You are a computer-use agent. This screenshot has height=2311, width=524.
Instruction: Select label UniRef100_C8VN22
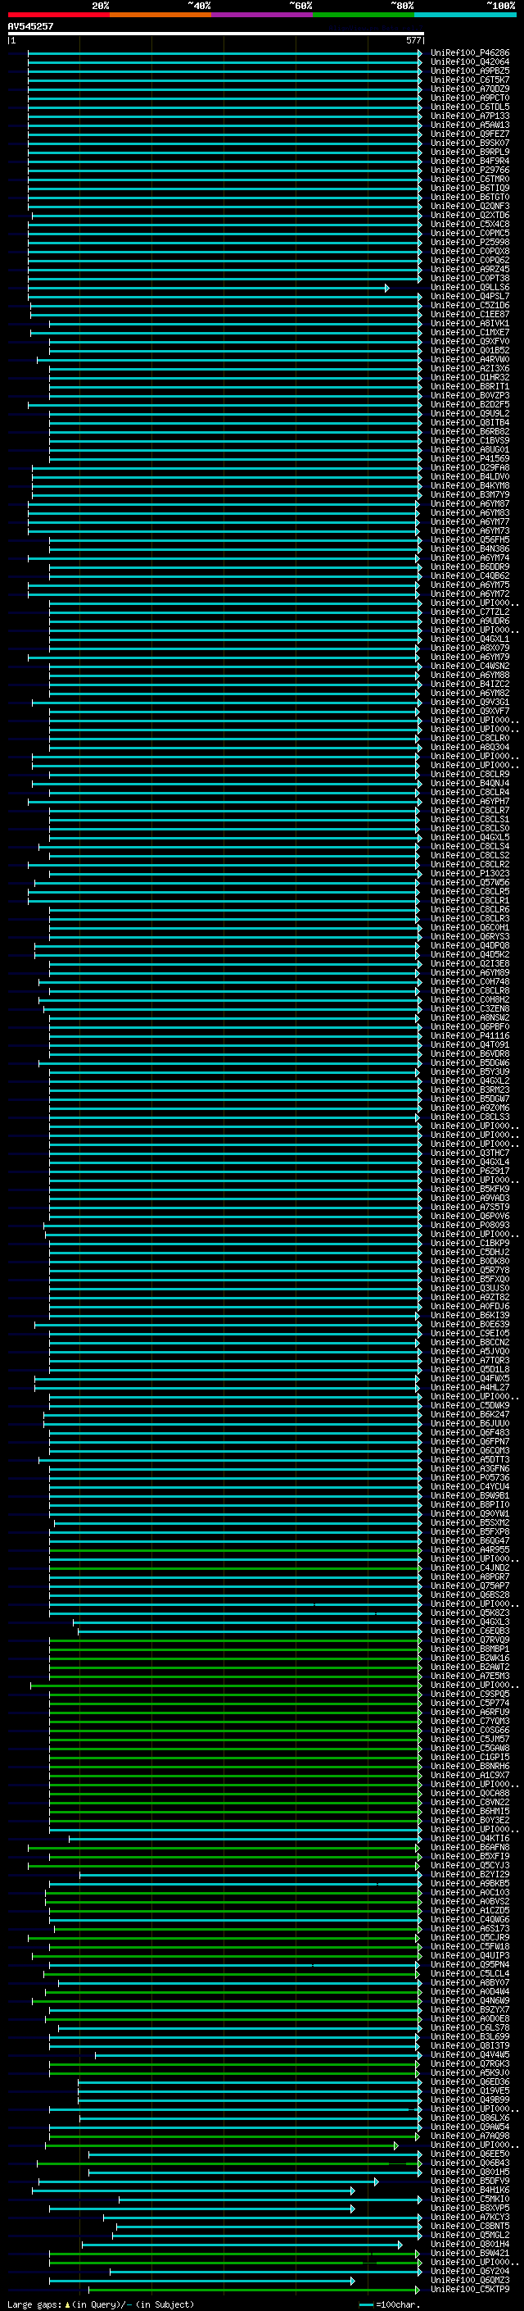470,1803
